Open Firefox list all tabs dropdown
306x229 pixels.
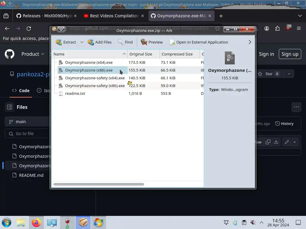300,16
